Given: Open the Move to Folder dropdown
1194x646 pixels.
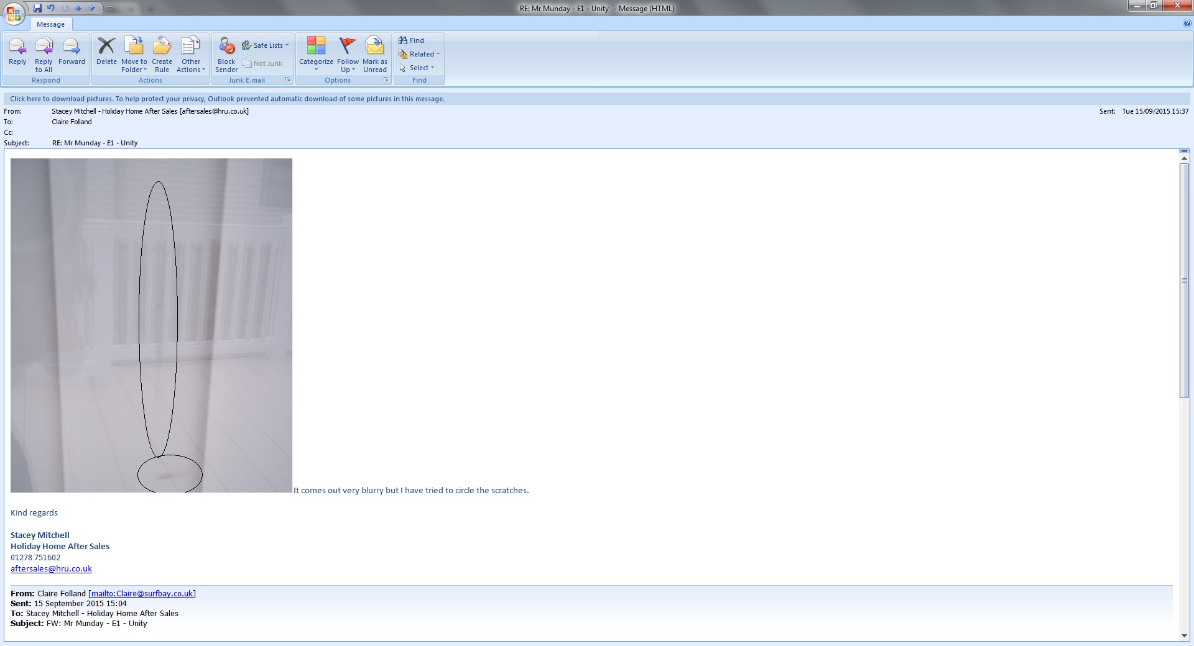Looking at the screenshot, I should [134, 53].
